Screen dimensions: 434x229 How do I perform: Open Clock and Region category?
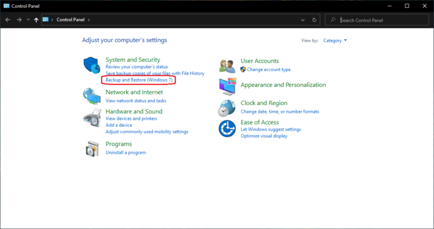[x=264, y=103]
